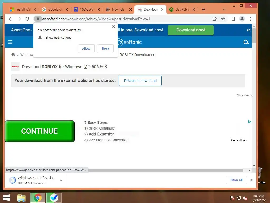Expand the download item options chevron

(61, 180)
